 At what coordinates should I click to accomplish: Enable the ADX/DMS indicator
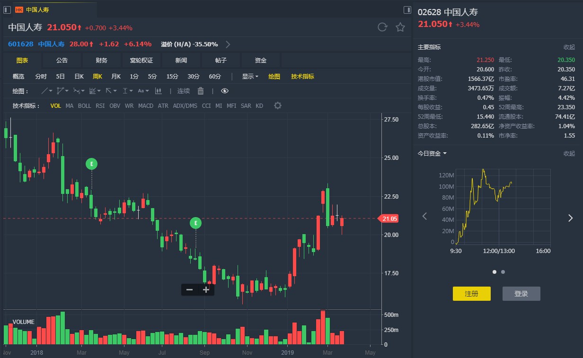pyautogui.click(x=185, y=106)
